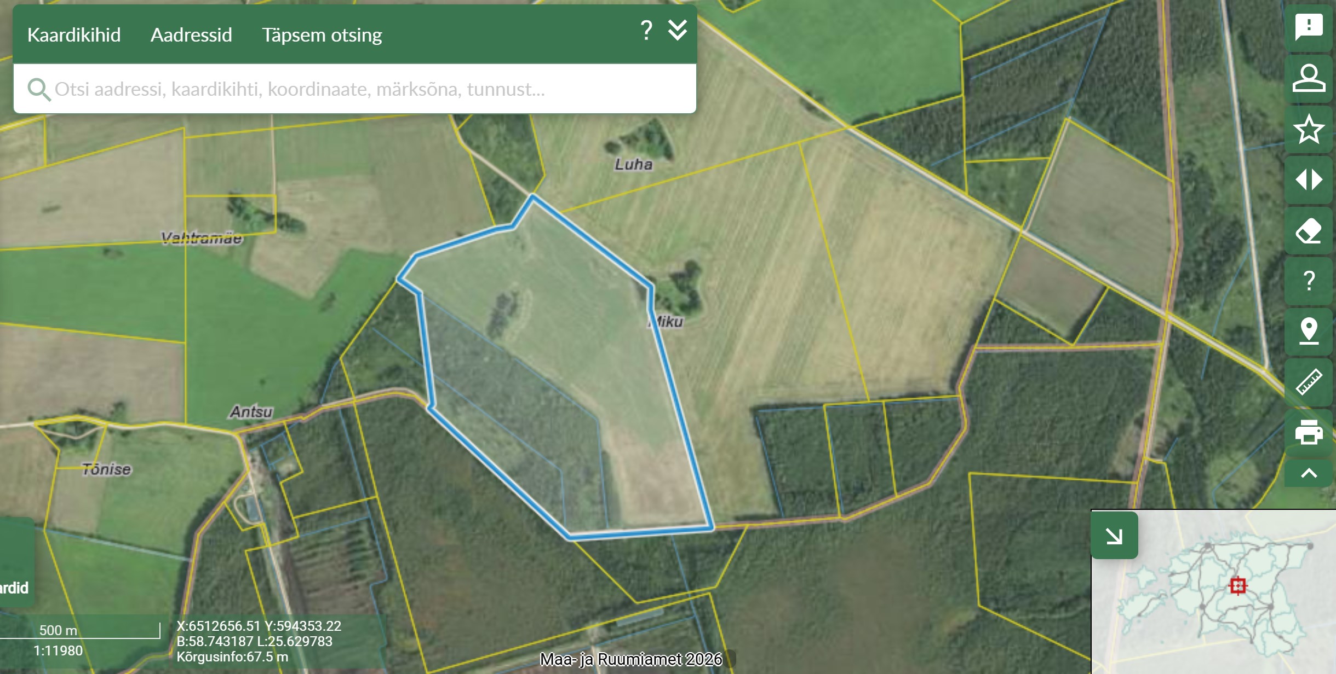Expand search panel with double chevron

(x=678, y=30)
